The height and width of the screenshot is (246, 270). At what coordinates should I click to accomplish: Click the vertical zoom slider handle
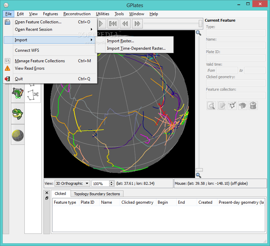tap(199, 170)
